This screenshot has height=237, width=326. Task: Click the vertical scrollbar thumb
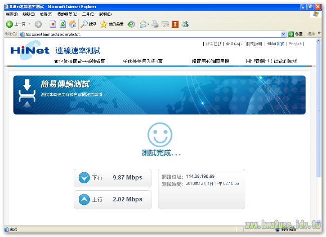coord(318,110)
